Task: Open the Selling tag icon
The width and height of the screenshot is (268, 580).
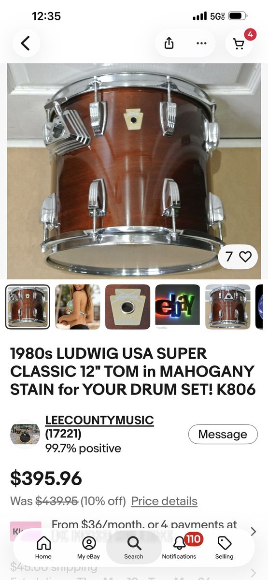Action: click(224, 548)
